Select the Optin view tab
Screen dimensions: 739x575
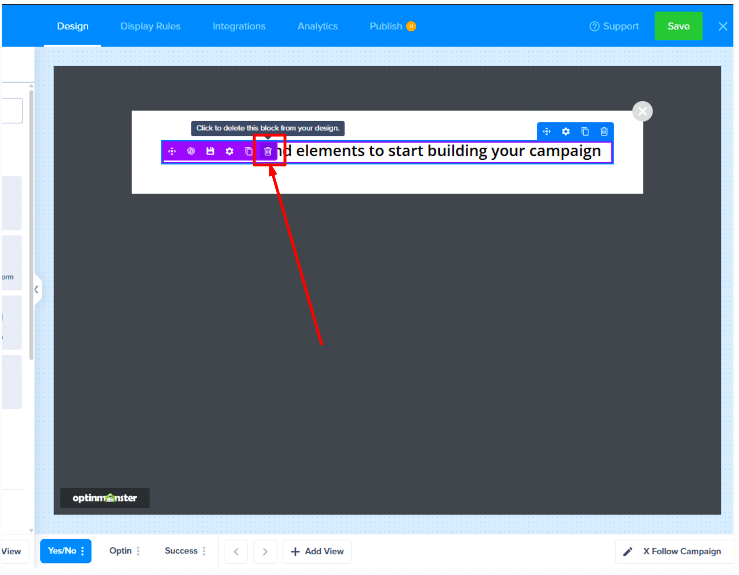pyautogui.click(x=120, y=551)
